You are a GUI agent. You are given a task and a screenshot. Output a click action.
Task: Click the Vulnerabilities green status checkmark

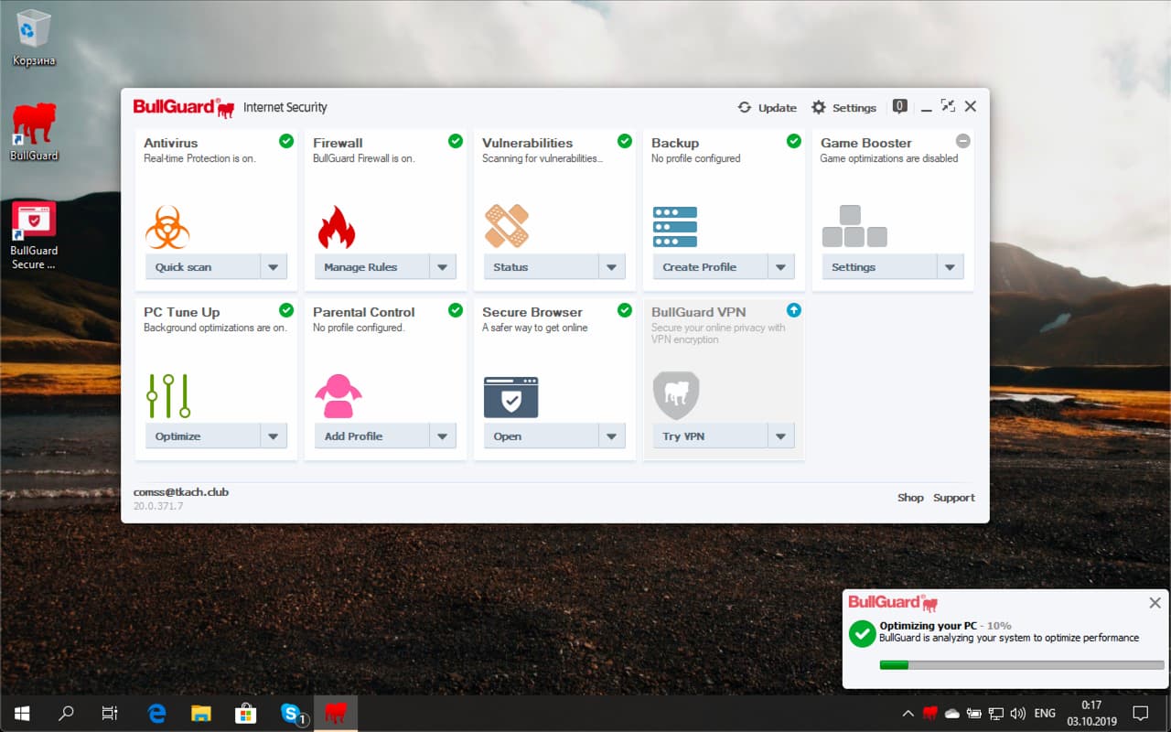625,141
